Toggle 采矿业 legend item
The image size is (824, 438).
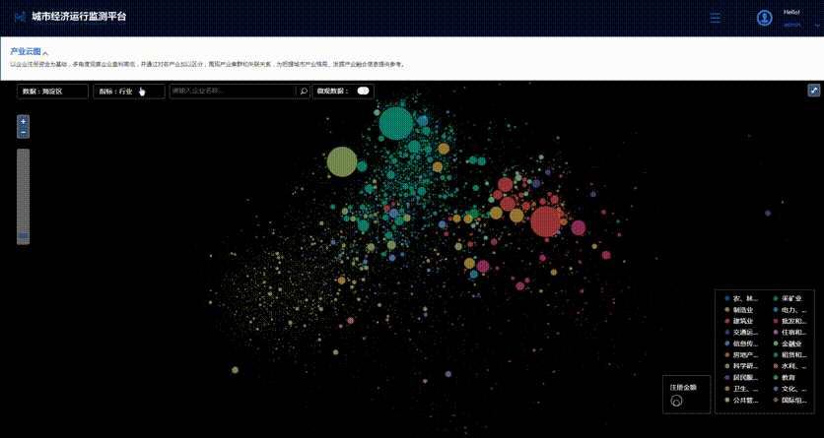pos(788,298)
